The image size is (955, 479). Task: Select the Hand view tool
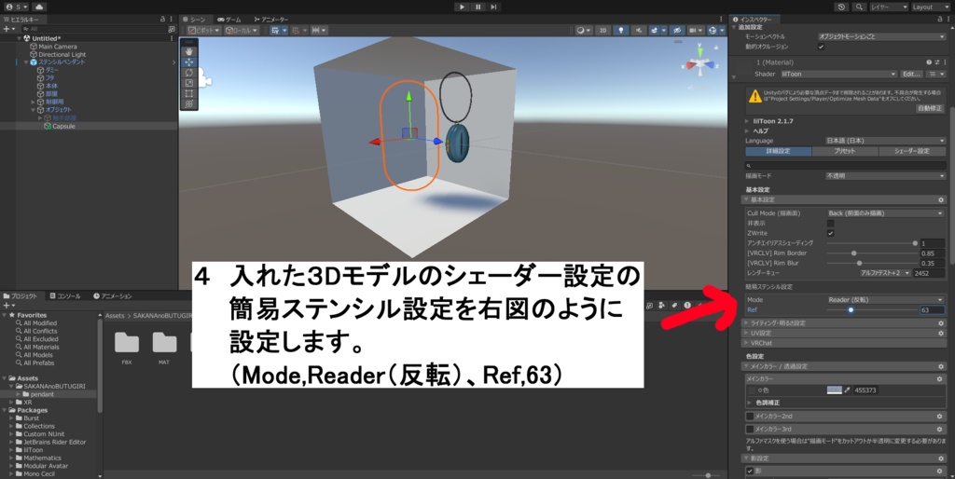188,52
